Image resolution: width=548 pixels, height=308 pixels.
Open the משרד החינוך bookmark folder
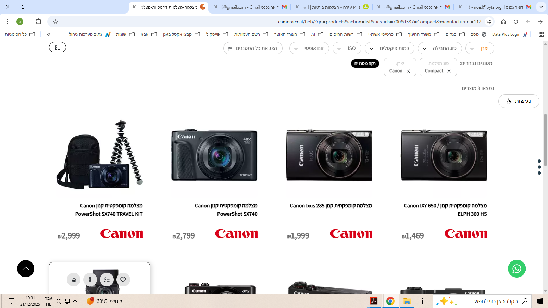(x=423, y=34)
